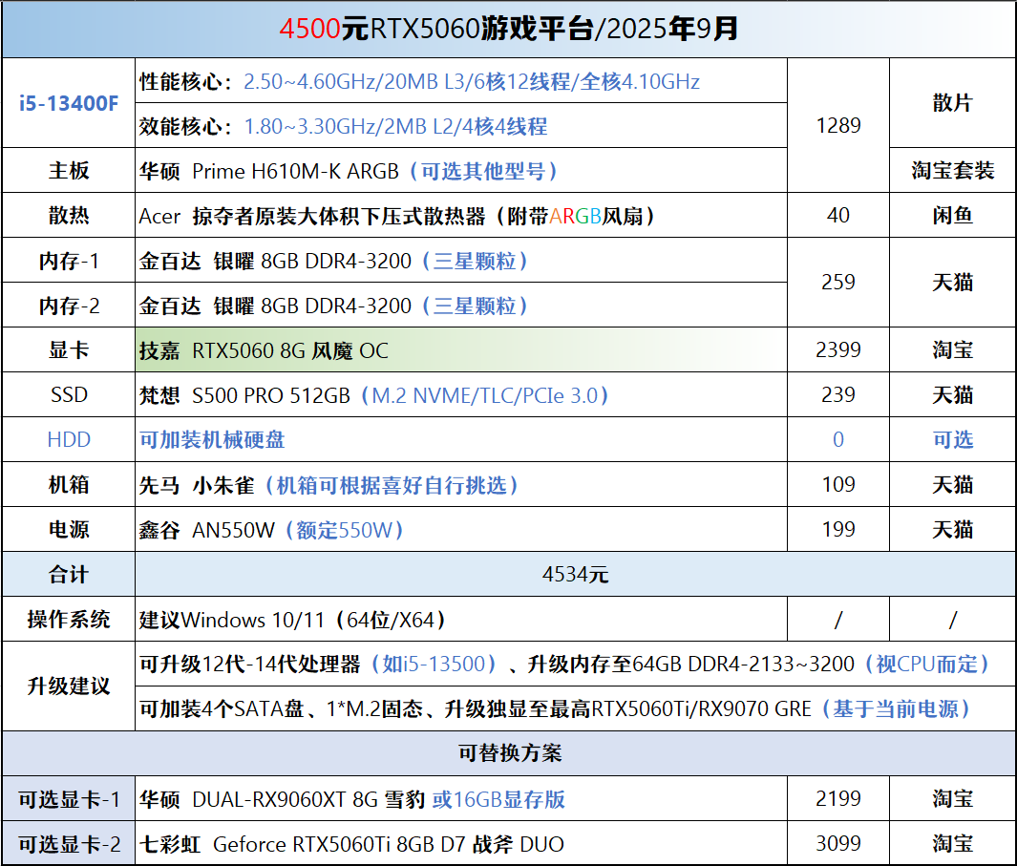Select the Acer 掠夺者 cooler description
Image resolution: width=1017 pixels, height=866 pixels.
coord(461,216)
